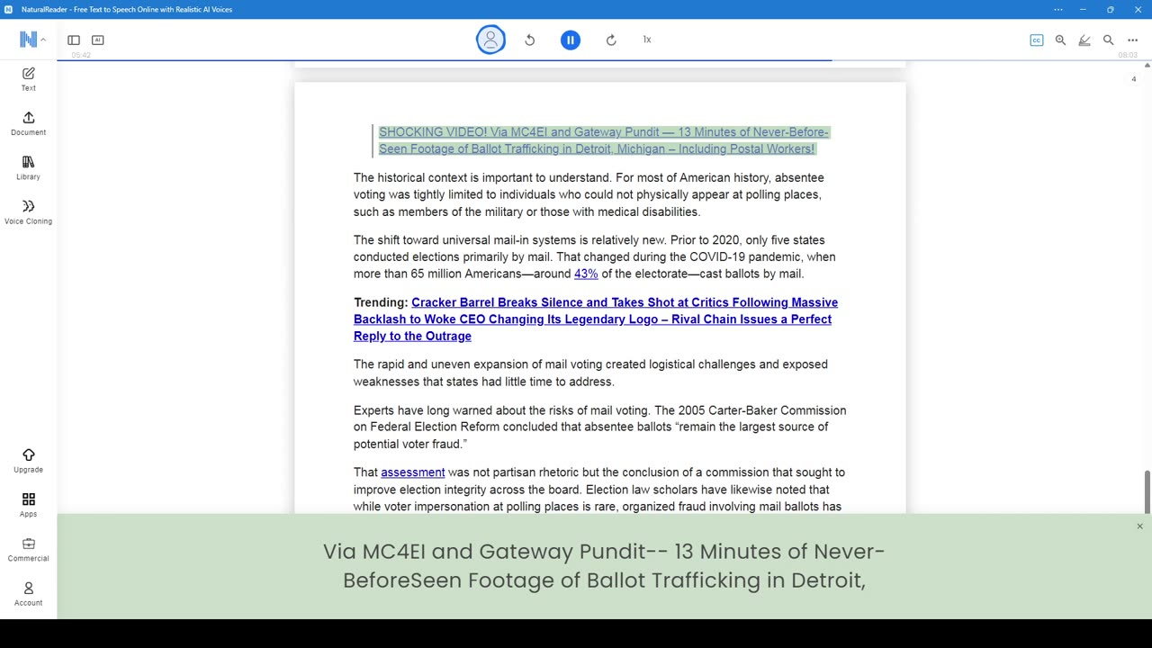Click the scroll up arrow of document
The image size is (1152, 648).
[1147, 66]
